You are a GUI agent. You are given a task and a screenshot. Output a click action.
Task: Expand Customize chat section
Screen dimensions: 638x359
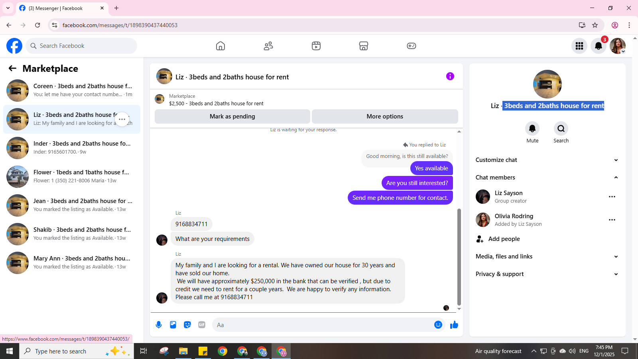pos(547,160)
